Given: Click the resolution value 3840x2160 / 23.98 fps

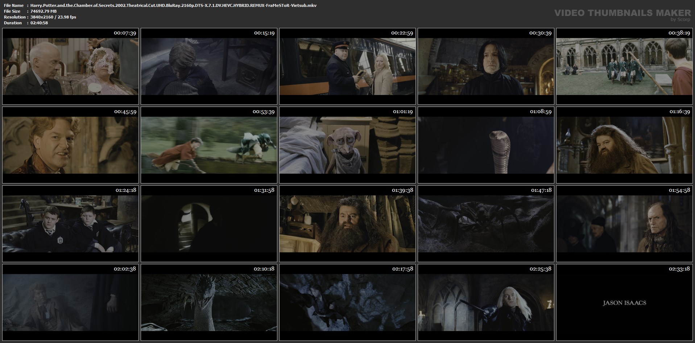Looking at the screenshot, I should [53, 17].
